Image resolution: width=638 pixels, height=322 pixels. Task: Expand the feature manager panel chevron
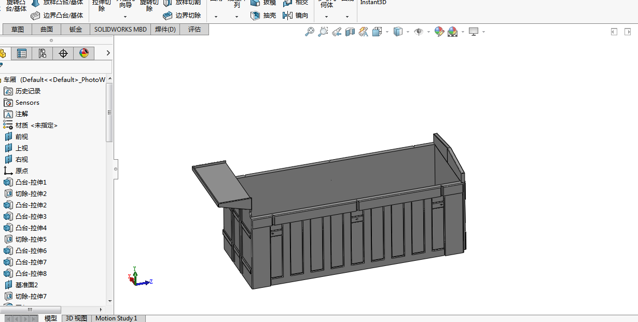click(x=108, y=53)
